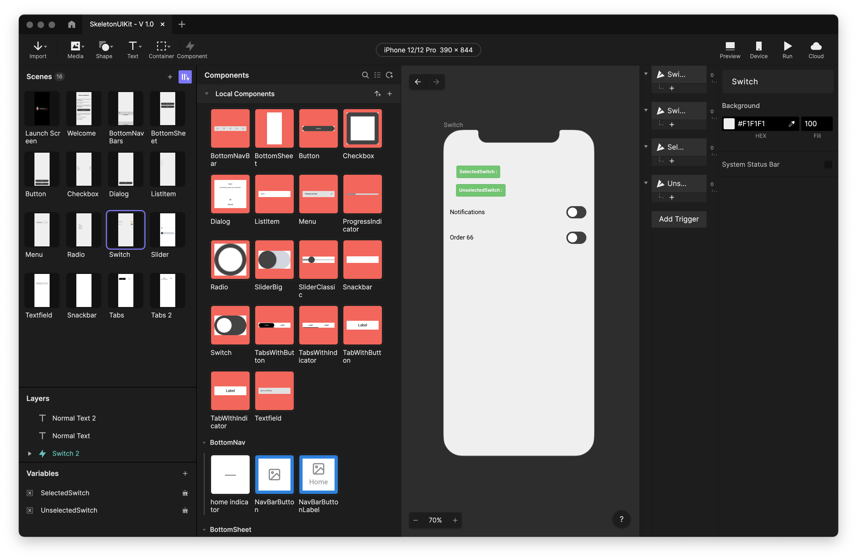Open iPhone 12/12 Pro device size selector
The width and height of the screenshot is (857, 560).
click(428, 50)
